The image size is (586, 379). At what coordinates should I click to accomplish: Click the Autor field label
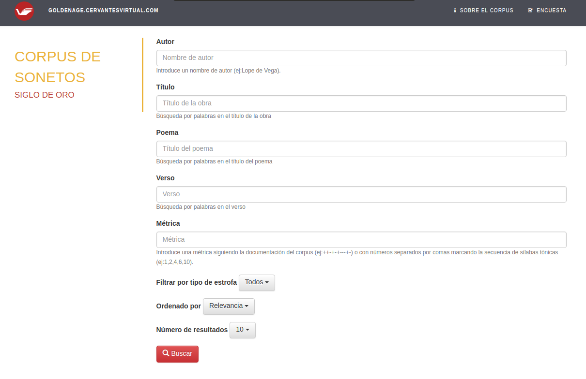pos(165,42)
